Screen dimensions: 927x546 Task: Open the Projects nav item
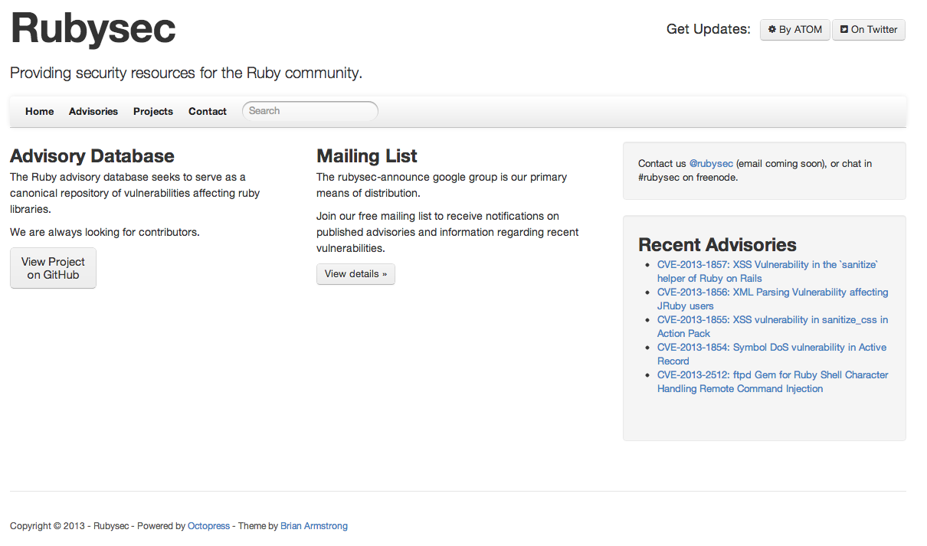click(x=153, y=112)
